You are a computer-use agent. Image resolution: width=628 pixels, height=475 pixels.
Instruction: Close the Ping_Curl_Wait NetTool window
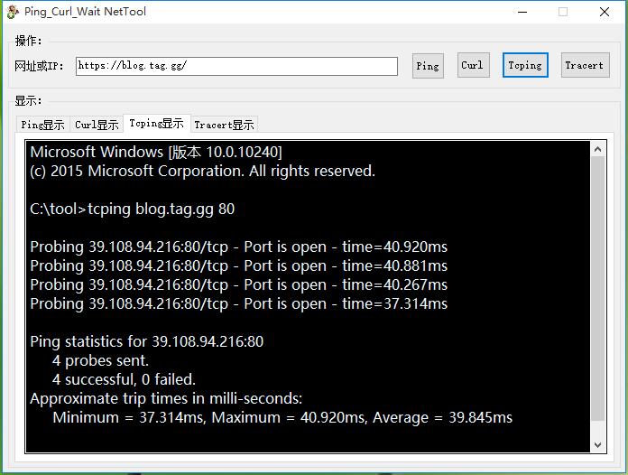[605, 12]
